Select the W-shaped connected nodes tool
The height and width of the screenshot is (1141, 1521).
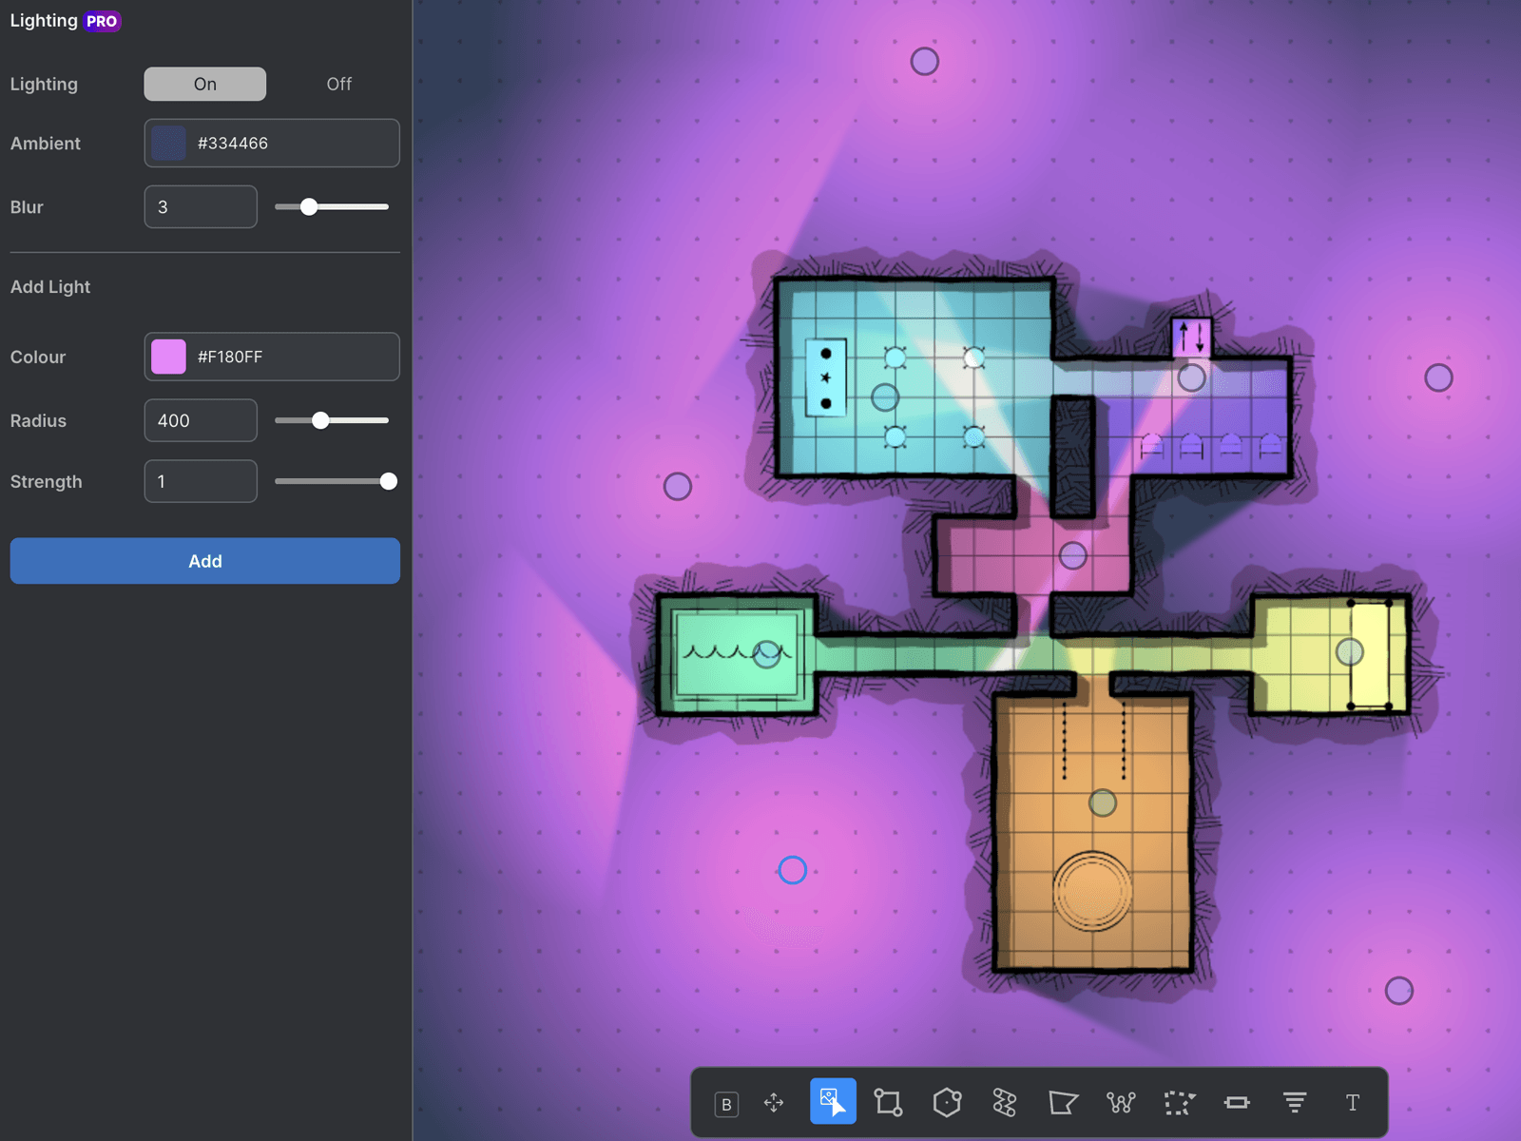coord(1121,1103)
